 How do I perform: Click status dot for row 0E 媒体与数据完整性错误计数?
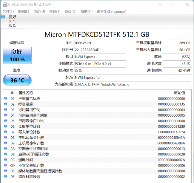point(6,171)
